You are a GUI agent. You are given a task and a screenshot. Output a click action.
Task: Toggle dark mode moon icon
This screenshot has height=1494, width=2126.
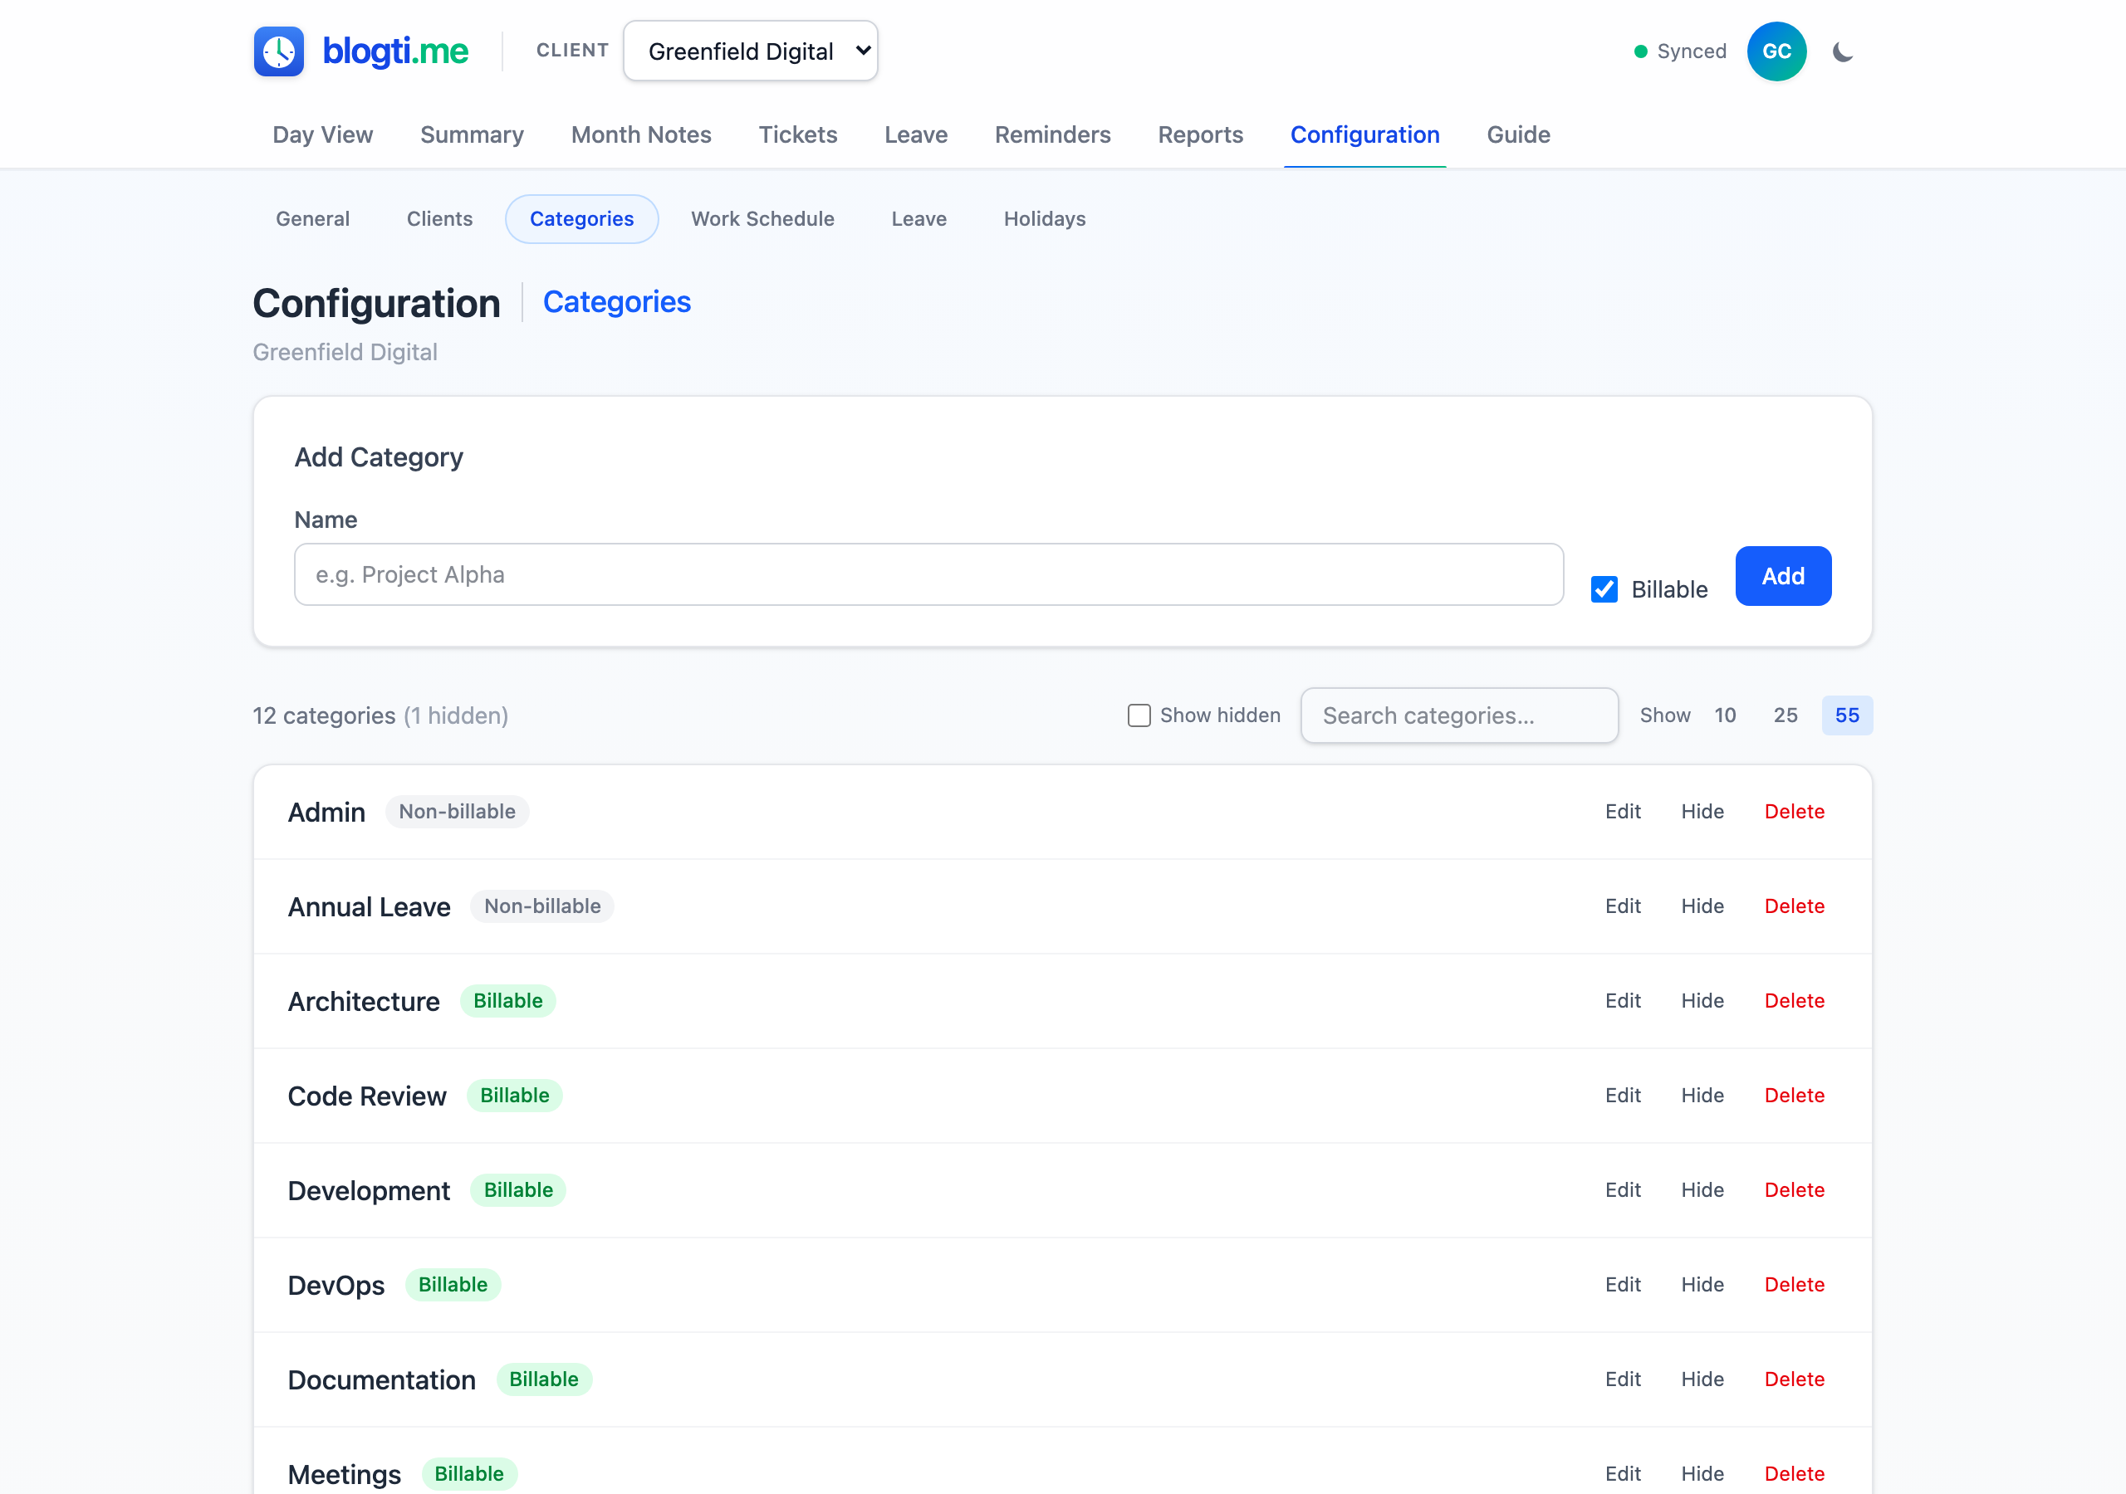click(1843, 51)
